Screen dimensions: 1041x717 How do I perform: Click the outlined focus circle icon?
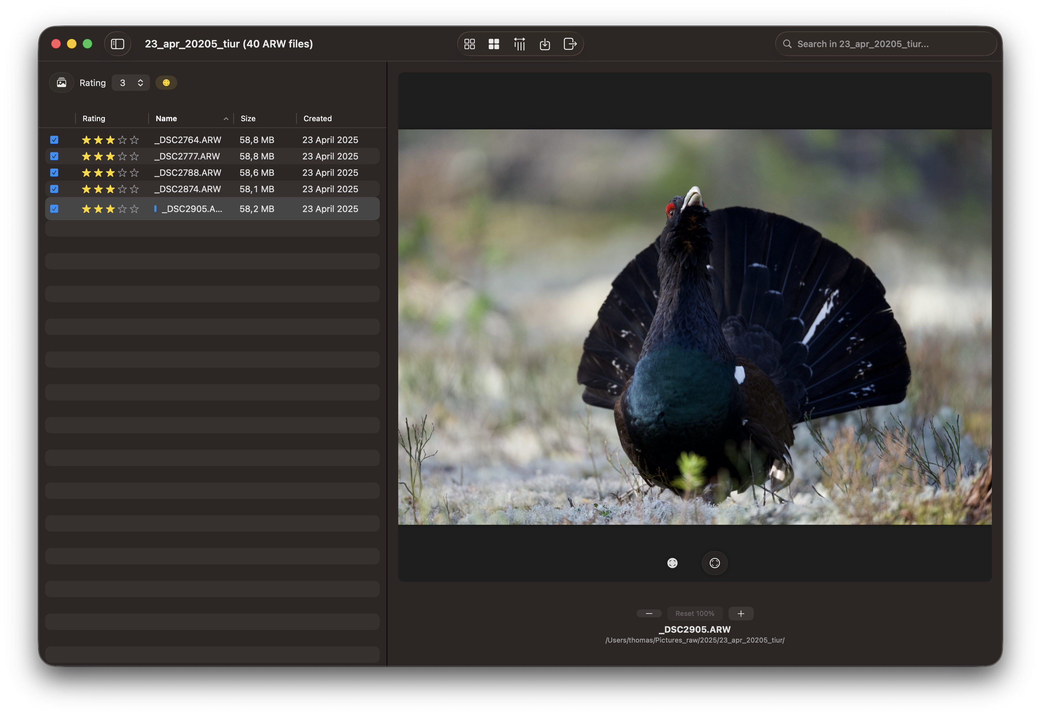(714, 563)
